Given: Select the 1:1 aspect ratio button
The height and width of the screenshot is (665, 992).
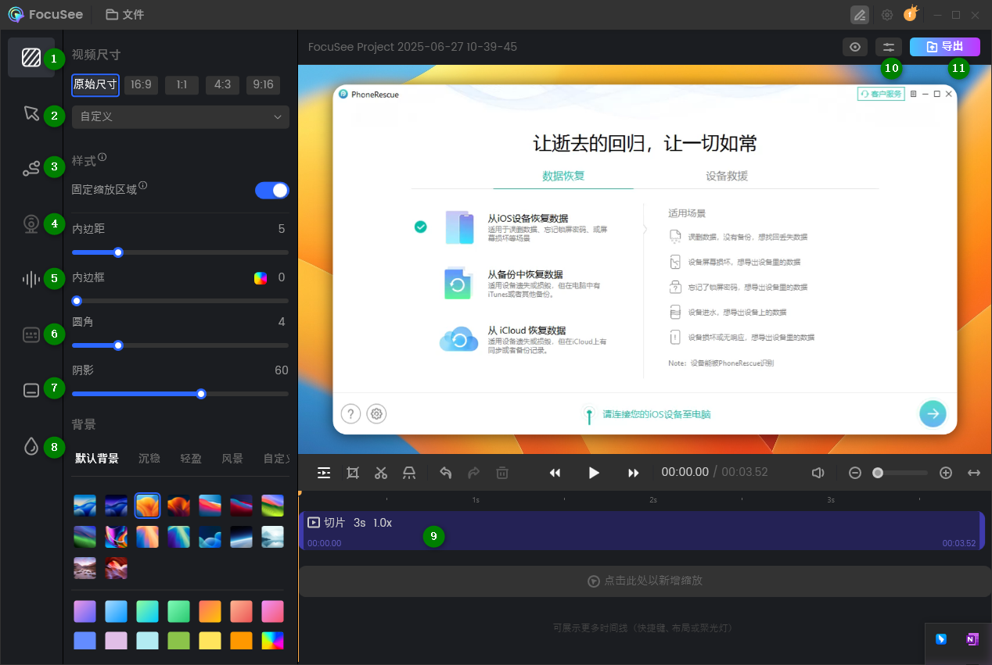Looking at the screenshot, I should coord(182,84).
